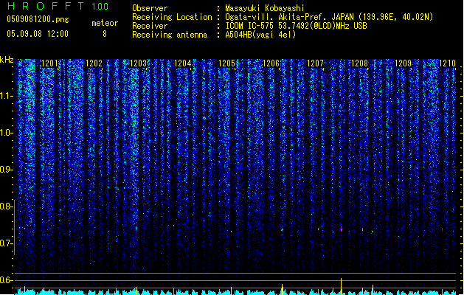Click the 1208 time marker

click(x=359, y=63)
